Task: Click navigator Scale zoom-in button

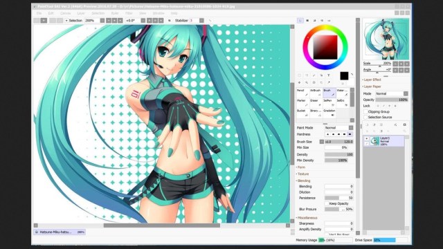Action: point(401,64)
